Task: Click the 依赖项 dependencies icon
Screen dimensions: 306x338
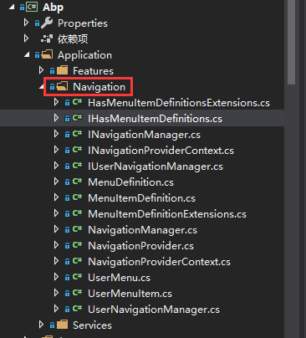Action: coord(47,39)
